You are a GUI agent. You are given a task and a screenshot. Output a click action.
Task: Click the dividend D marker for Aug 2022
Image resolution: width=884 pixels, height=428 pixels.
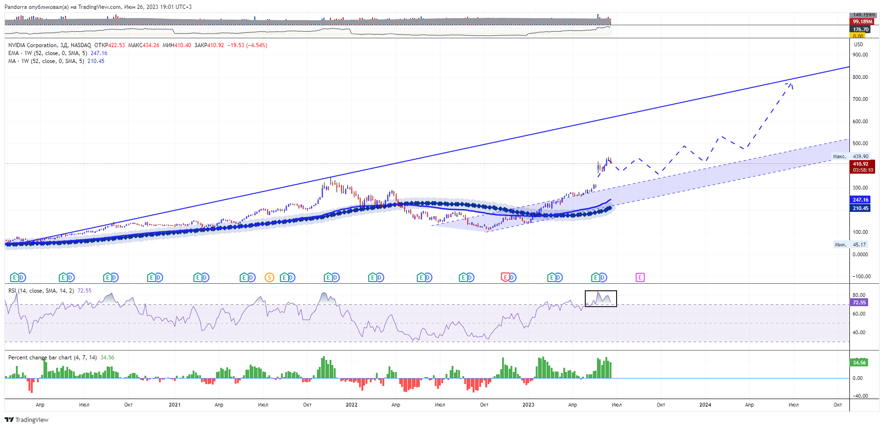pyautogui.click(x=470, y=278)
